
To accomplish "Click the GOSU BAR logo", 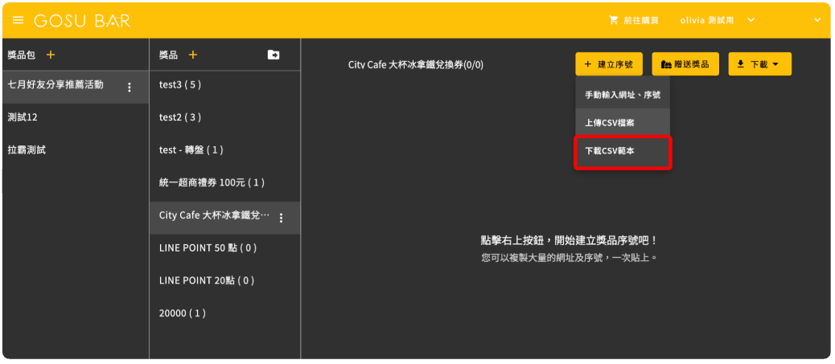I will (x=82, y=21).
